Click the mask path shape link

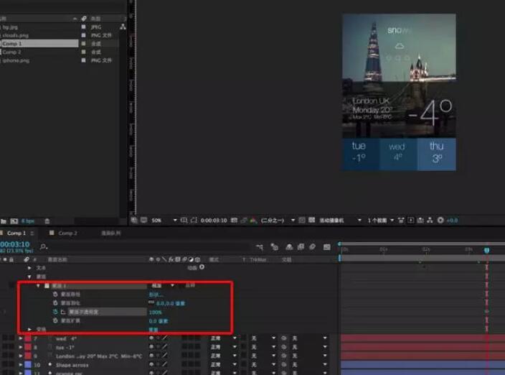click(x=155, y=295)
